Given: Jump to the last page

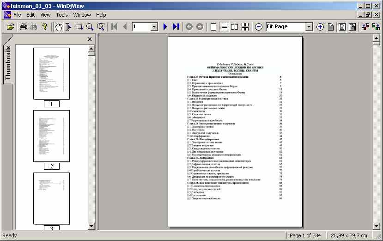Looking at the screenshot, I should click(176, 27).
